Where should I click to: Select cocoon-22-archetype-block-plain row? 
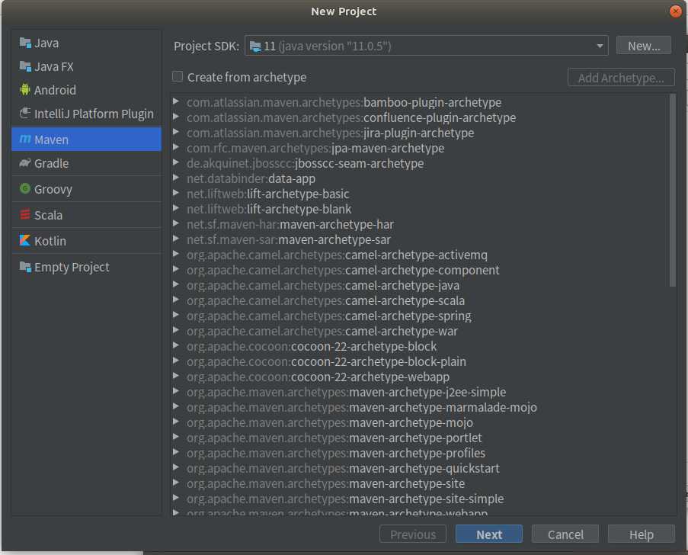pos(421,361)
